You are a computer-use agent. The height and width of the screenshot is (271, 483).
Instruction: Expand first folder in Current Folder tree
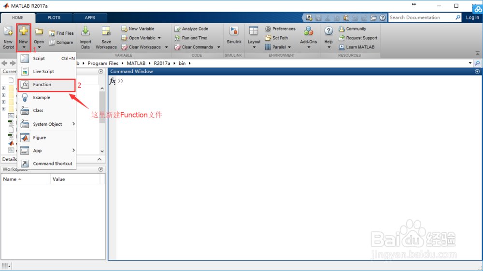pos(3,88)
